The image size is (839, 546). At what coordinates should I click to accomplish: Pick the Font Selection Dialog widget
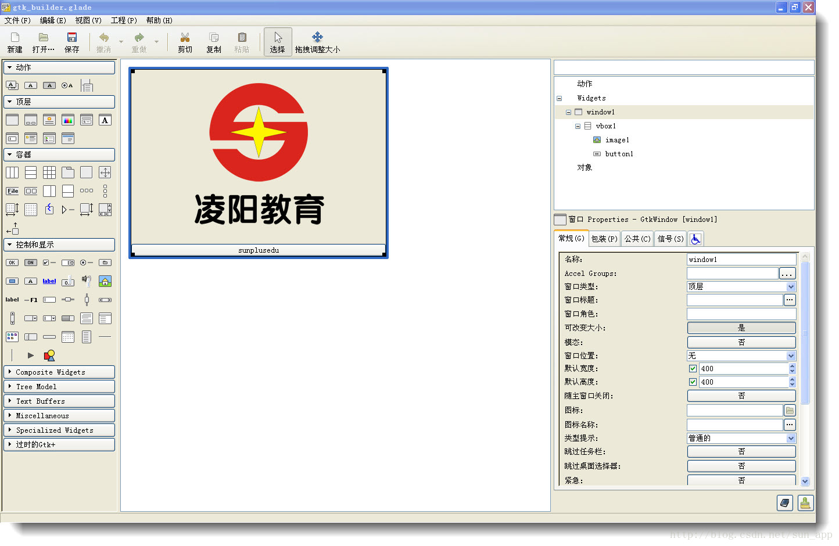tap(105, 120)
